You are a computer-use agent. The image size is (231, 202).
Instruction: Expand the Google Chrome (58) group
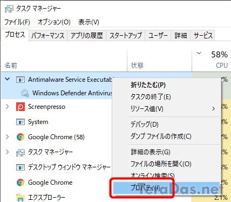pos(8,137)
